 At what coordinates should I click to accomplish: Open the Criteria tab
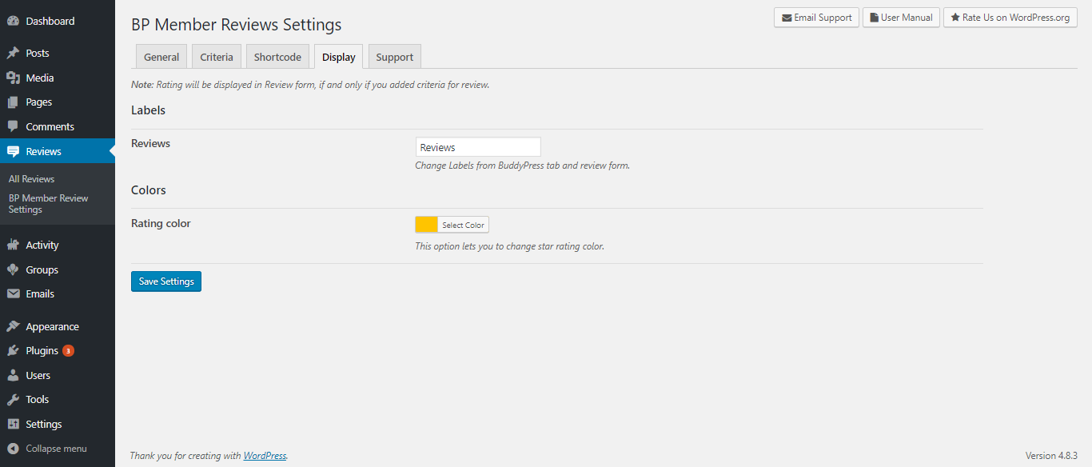tap(217, 57)
